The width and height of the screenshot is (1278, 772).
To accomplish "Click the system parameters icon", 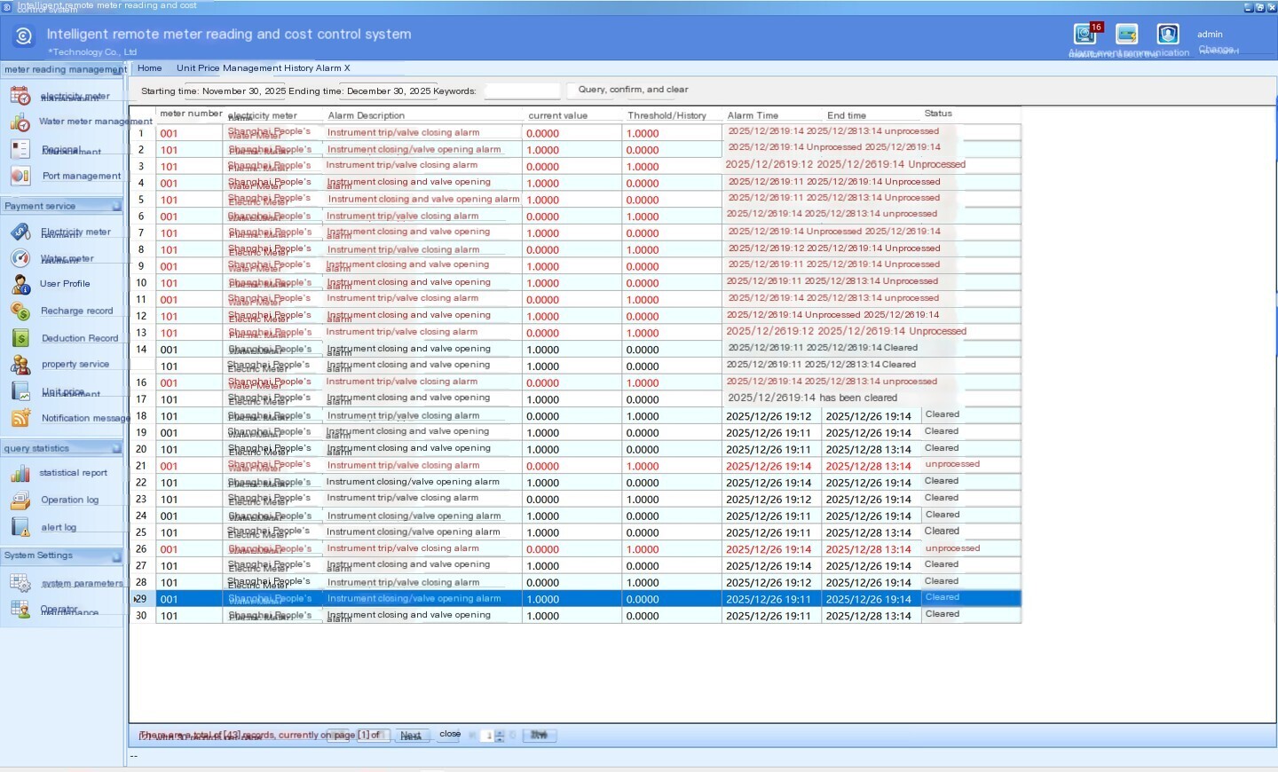I will tap(20, 583).
